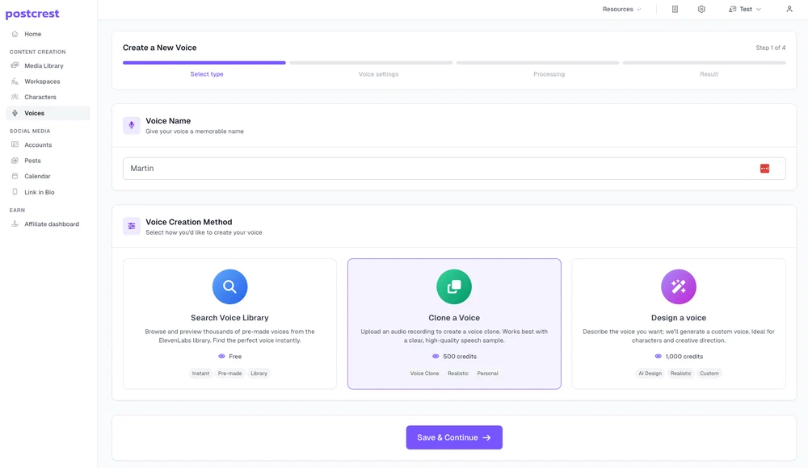Open Accounts page
Viewport: 808px width, 468px height.
pyautogui.click(x=48, y=144)
